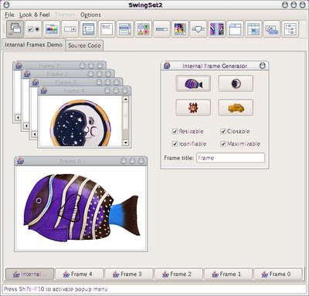Create a moon frame in Internal Frame Generator

pos(236,83)
